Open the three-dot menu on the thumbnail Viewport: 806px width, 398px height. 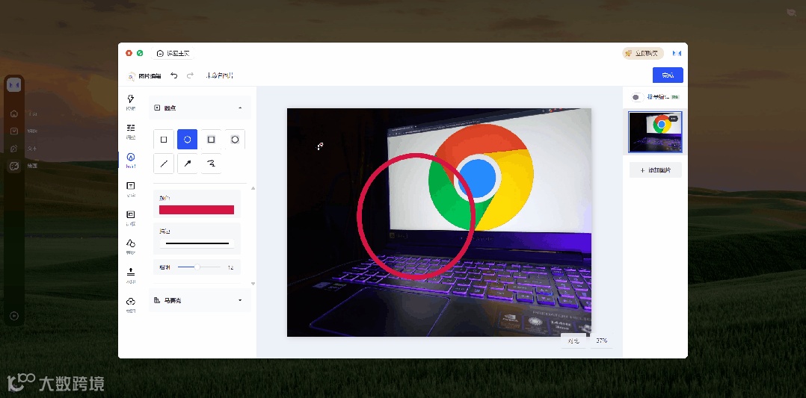[x=673, y=119]
